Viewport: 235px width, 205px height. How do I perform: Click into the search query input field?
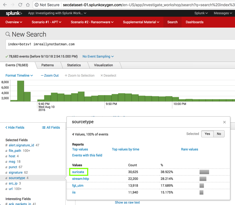point(120,44)
